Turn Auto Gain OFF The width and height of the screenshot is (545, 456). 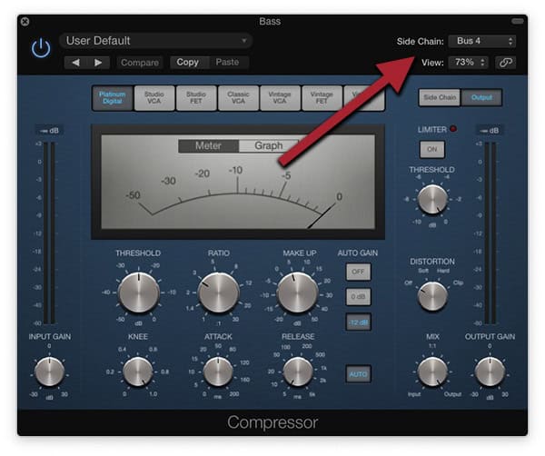coord(357,272)
